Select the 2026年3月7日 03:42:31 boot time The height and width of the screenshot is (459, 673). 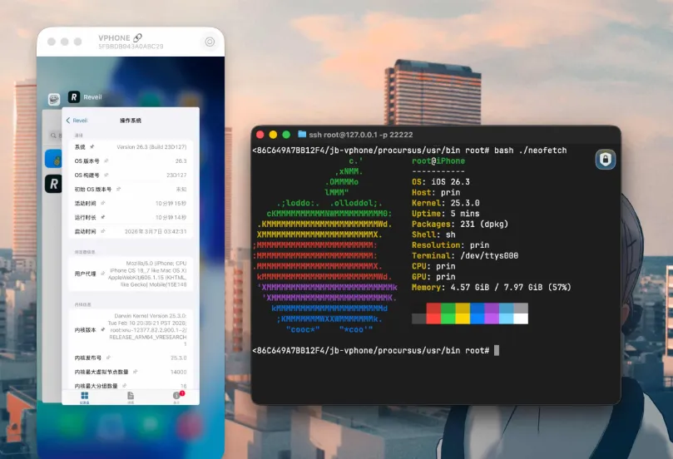(x=156, y=232)
